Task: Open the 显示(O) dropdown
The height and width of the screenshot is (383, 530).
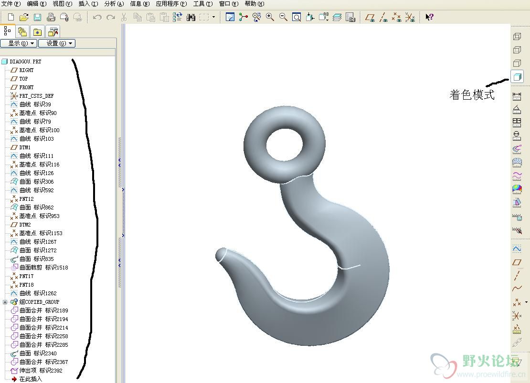Action: click(19, 43)
